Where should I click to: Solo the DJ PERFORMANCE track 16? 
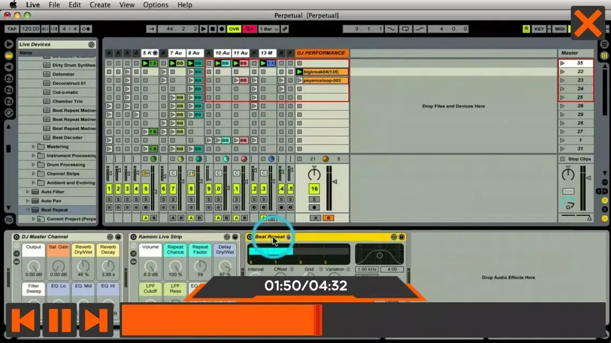[314, 199]
